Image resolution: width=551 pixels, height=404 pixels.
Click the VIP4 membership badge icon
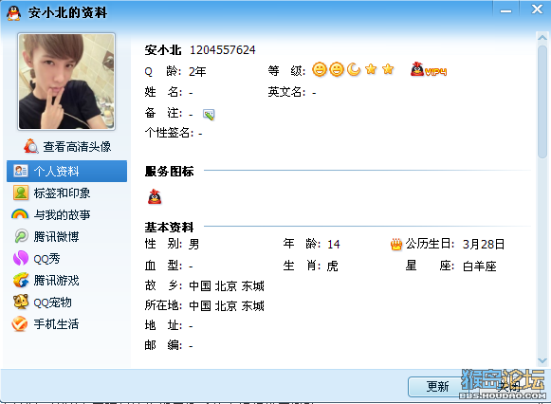429,69
